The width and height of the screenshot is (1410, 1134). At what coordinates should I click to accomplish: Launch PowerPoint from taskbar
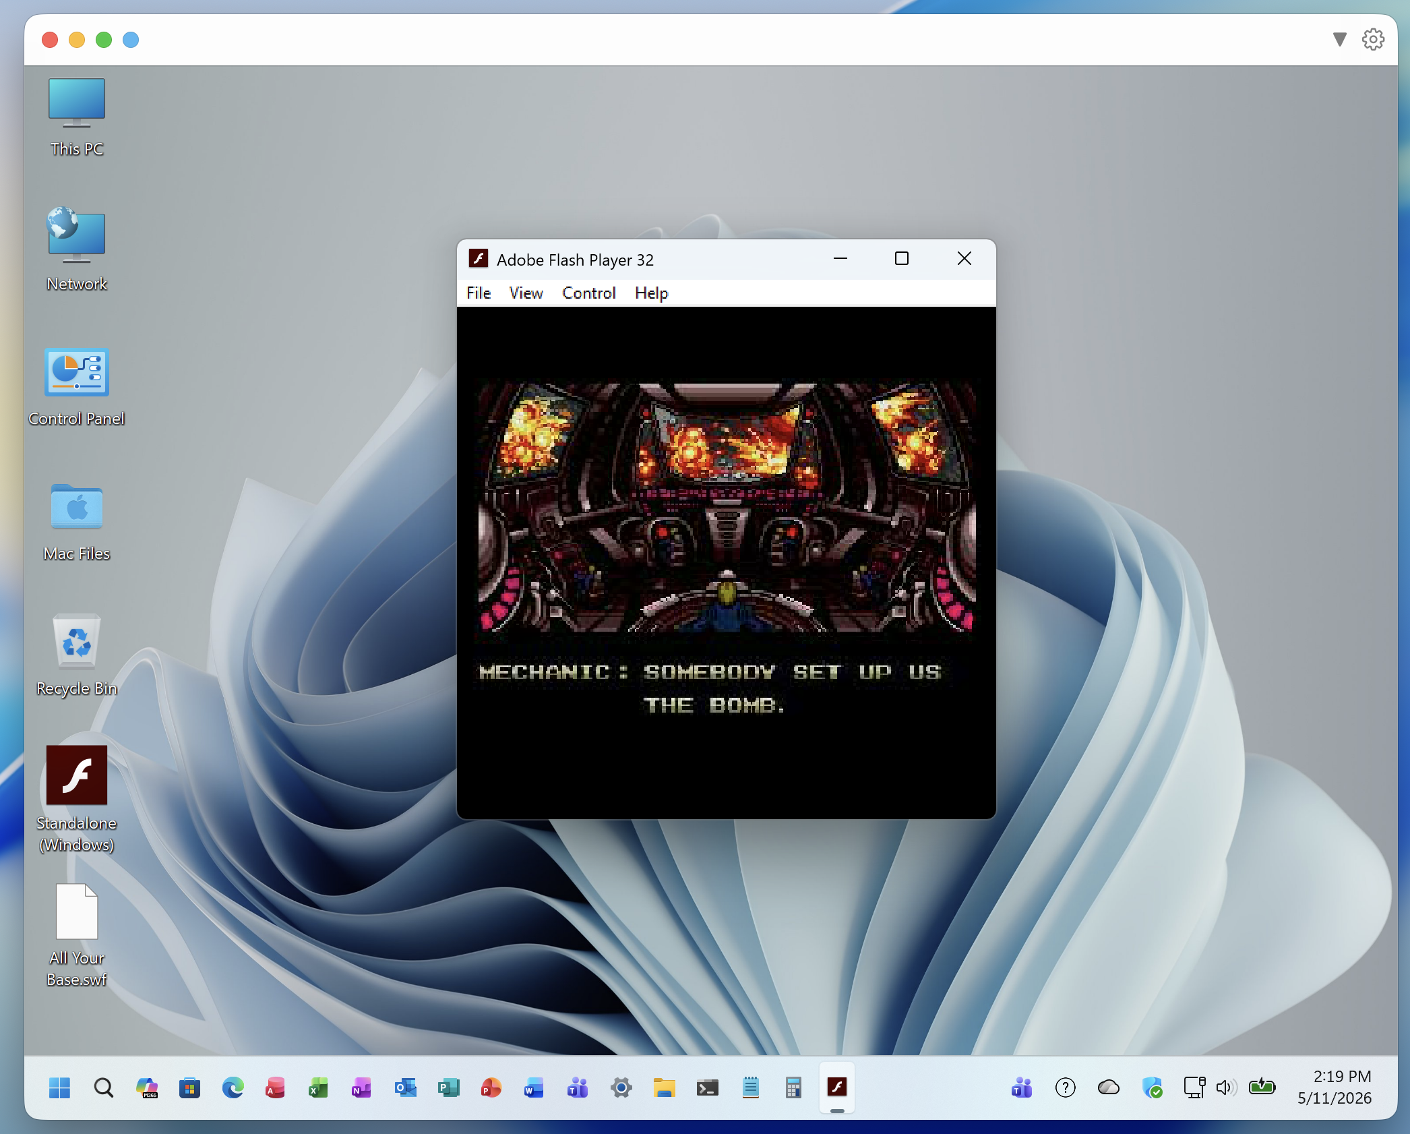(491, 1087)
